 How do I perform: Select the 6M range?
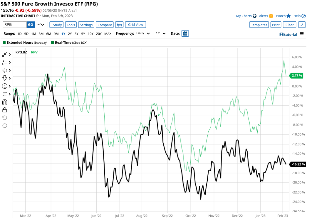point(48,34)
